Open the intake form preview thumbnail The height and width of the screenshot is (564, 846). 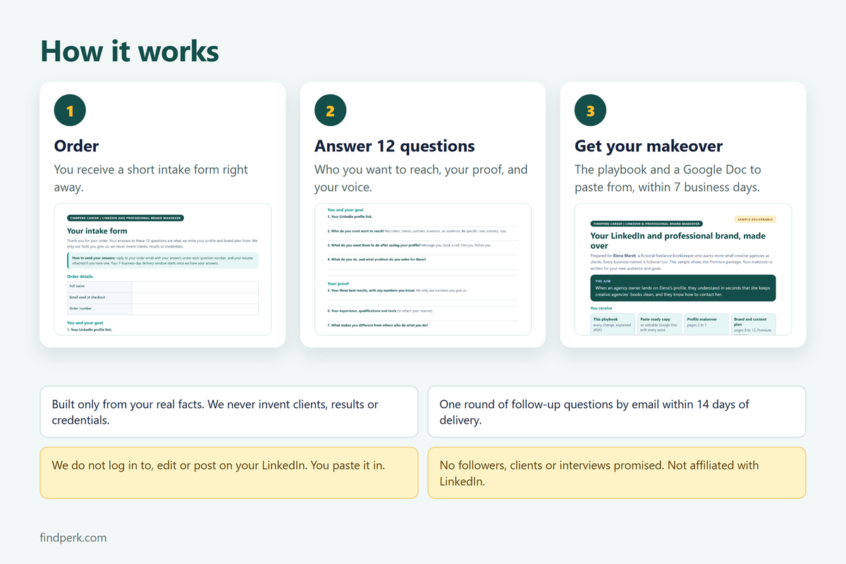(x=163, y=269)
